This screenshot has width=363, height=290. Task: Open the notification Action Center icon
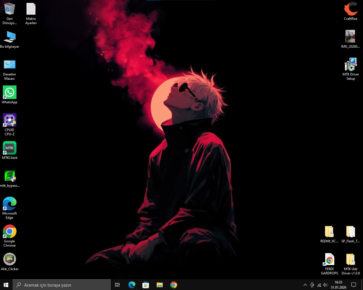coord(354,285)
